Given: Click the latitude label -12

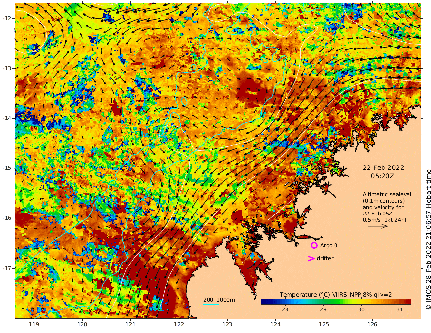Looking at the screenshot, I should click(x=7, y=18).
